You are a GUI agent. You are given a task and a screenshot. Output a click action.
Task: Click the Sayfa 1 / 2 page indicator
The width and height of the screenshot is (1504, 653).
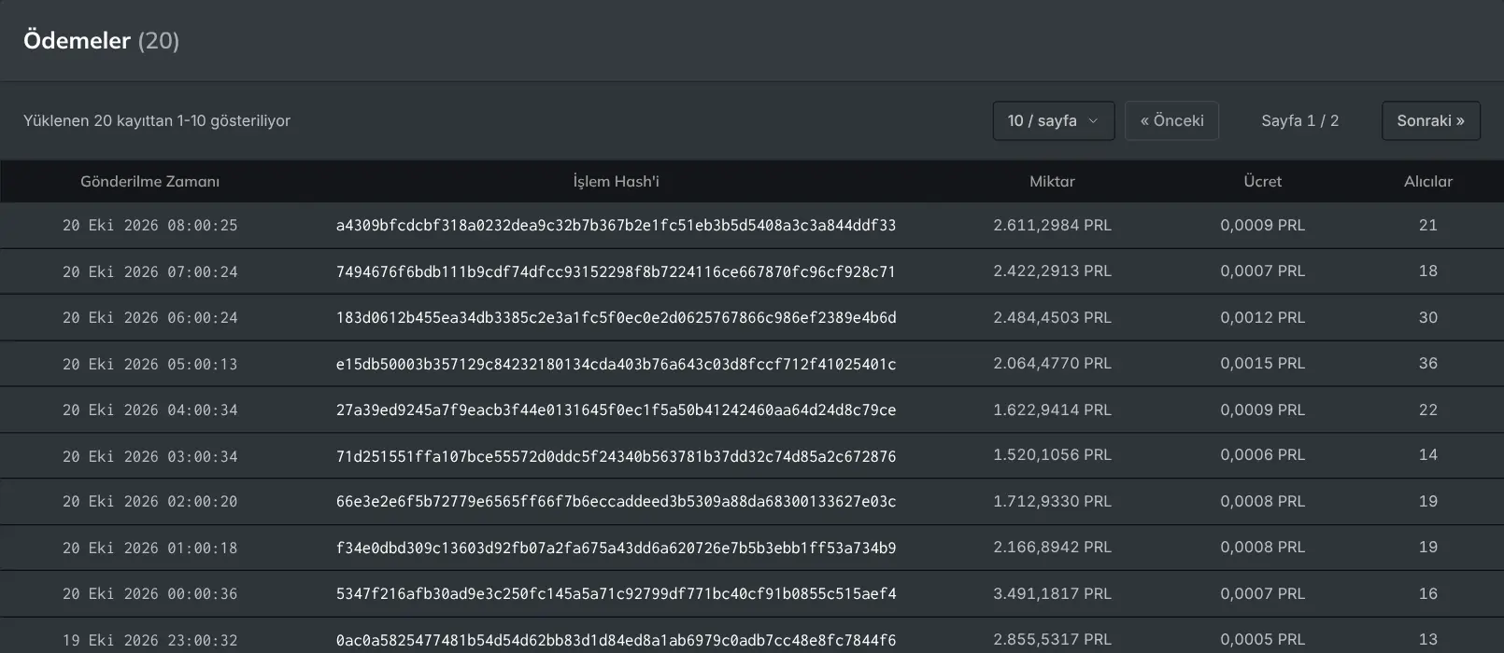pos(1299,120)
